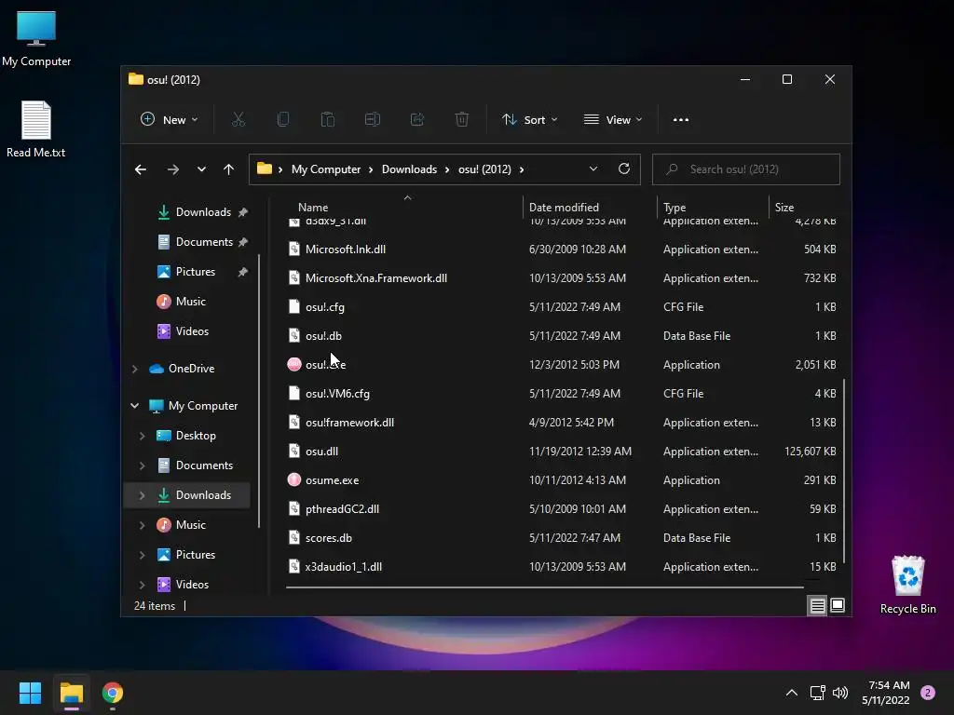Click osu! (2012) breadcrumb segment

484,169
